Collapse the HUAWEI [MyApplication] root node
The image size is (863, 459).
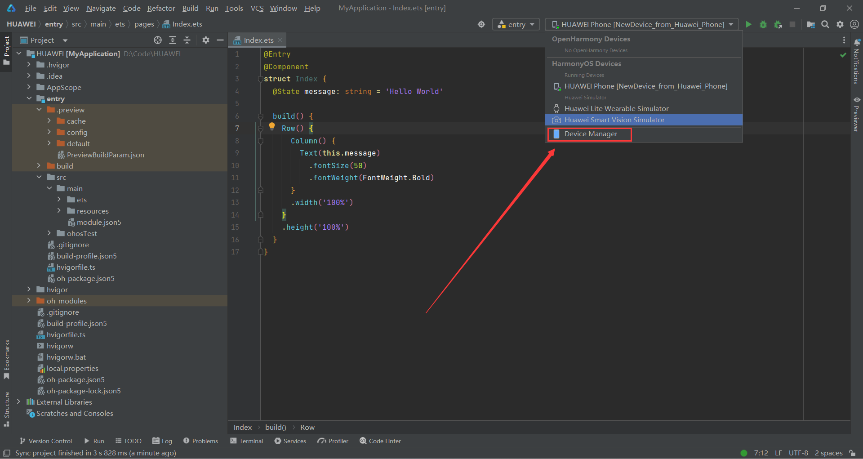19,53
